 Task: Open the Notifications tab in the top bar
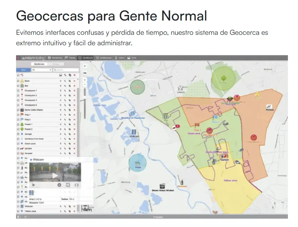104,58
